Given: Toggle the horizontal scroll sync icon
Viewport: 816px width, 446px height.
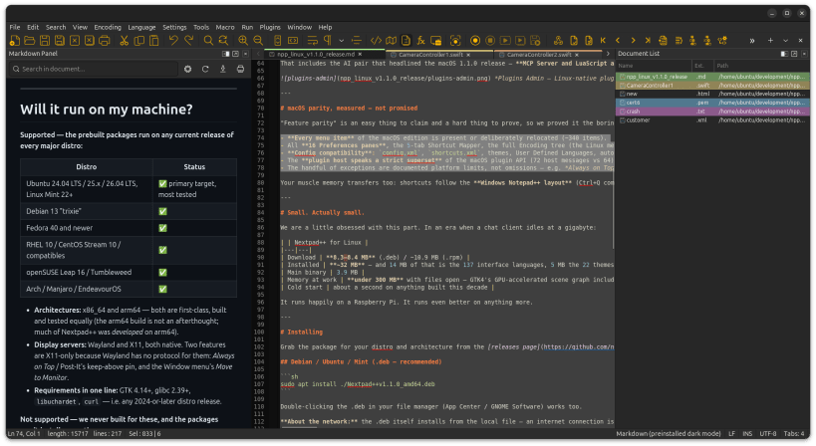Looking at the screenshot, I should click(x=293, y=41).
